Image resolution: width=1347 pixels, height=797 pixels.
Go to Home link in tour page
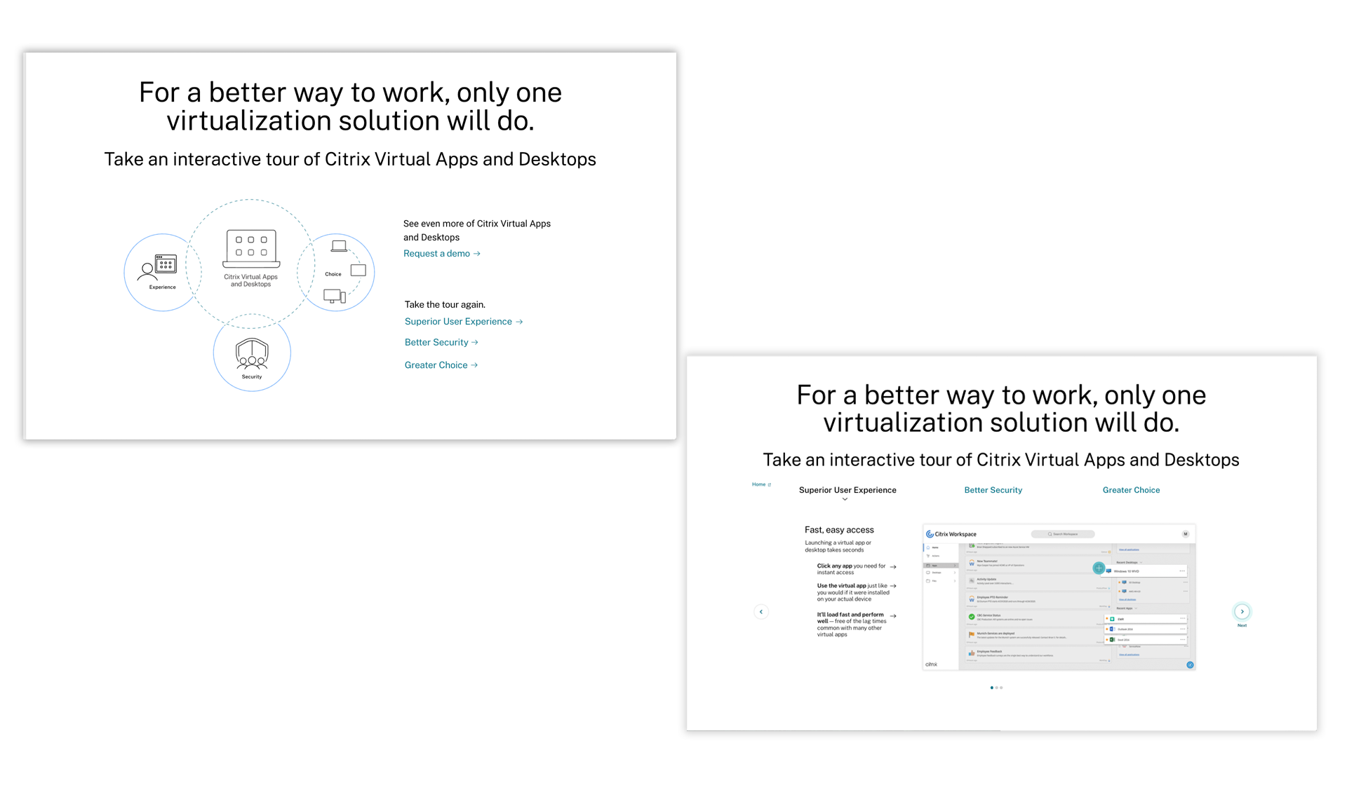point(761,484)
